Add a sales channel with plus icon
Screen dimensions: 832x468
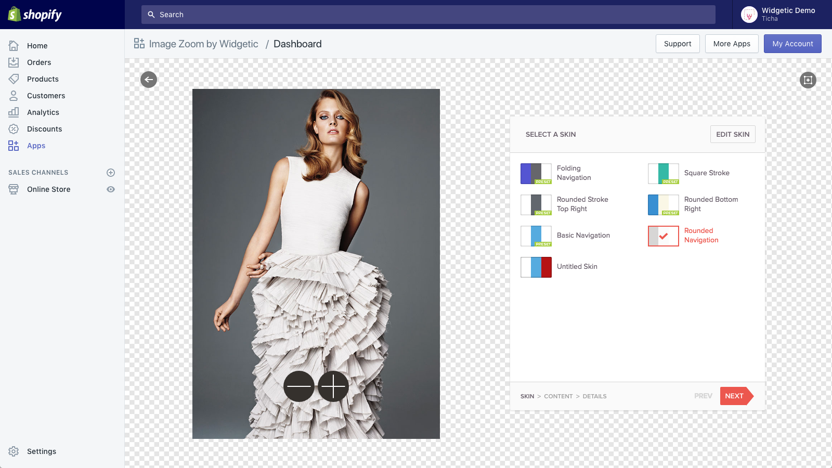coord(111,173)
